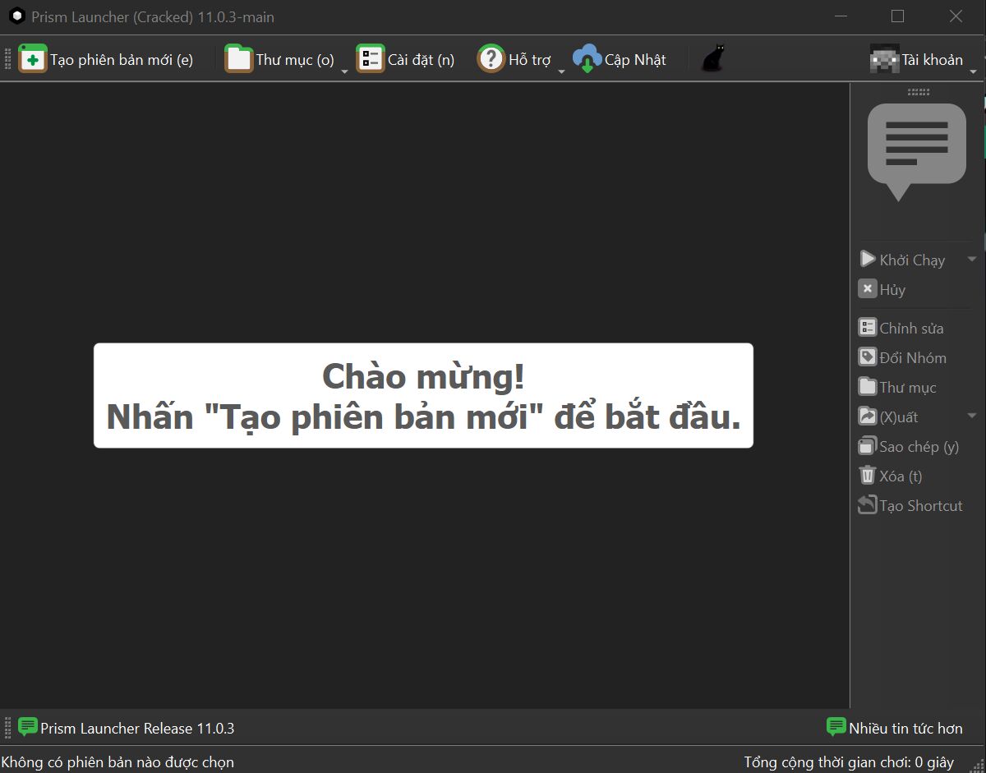Click the "Xóa (t)" trash delete button
Image resolution: width=986 pixels, height=773 pixels.
(890, 476)
